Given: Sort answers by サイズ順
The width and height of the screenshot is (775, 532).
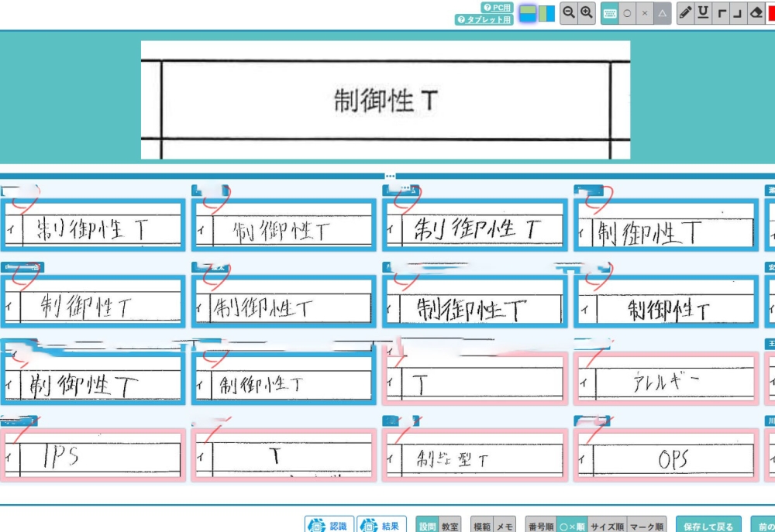Looking at the screenshot, I should point(607,526).
